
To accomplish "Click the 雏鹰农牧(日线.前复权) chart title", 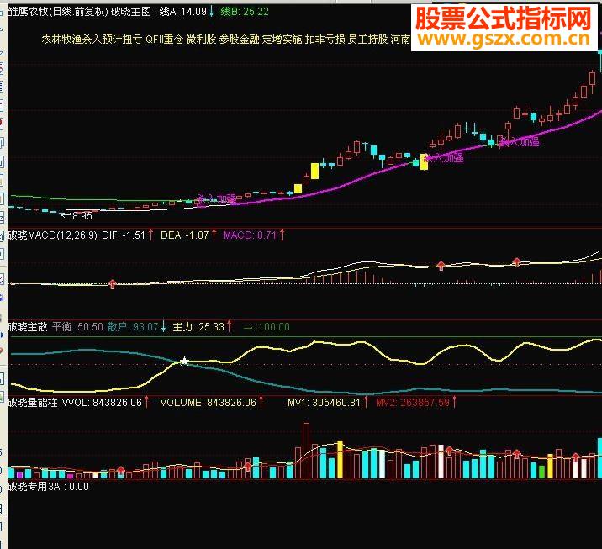I will [57, 12].
